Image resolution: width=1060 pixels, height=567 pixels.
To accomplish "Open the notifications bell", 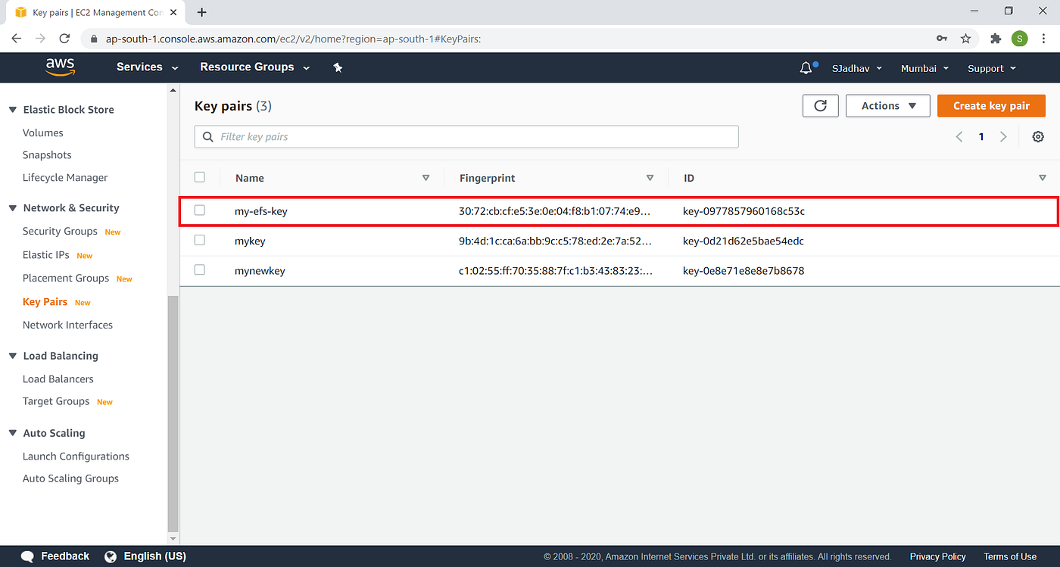I will point(806,67).
